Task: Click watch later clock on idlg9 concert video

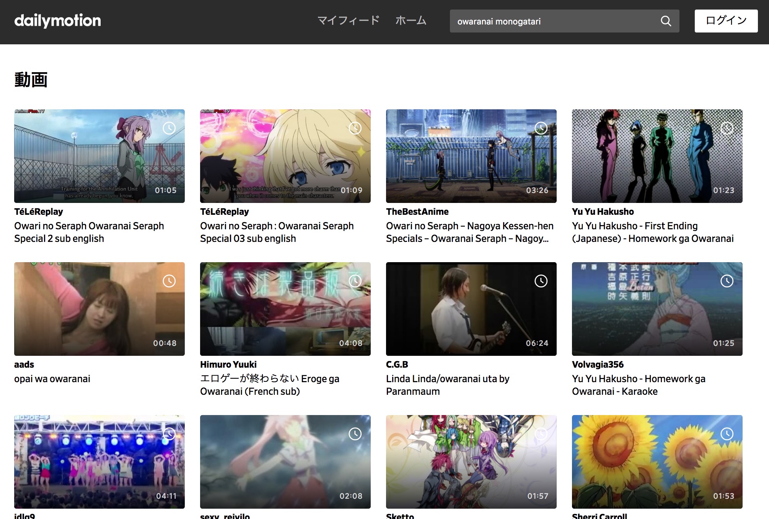Action: pyautogui.click(x=169, y=434)
